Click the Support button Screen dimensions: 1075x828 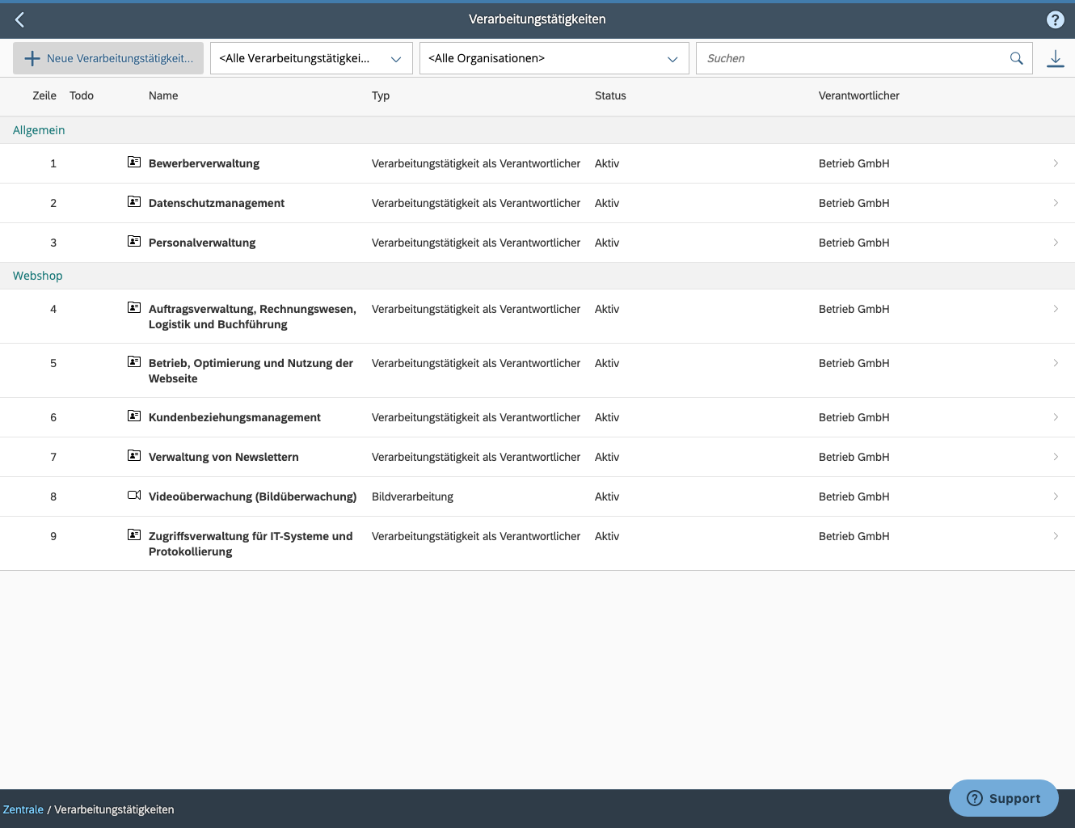[1003, 798]
